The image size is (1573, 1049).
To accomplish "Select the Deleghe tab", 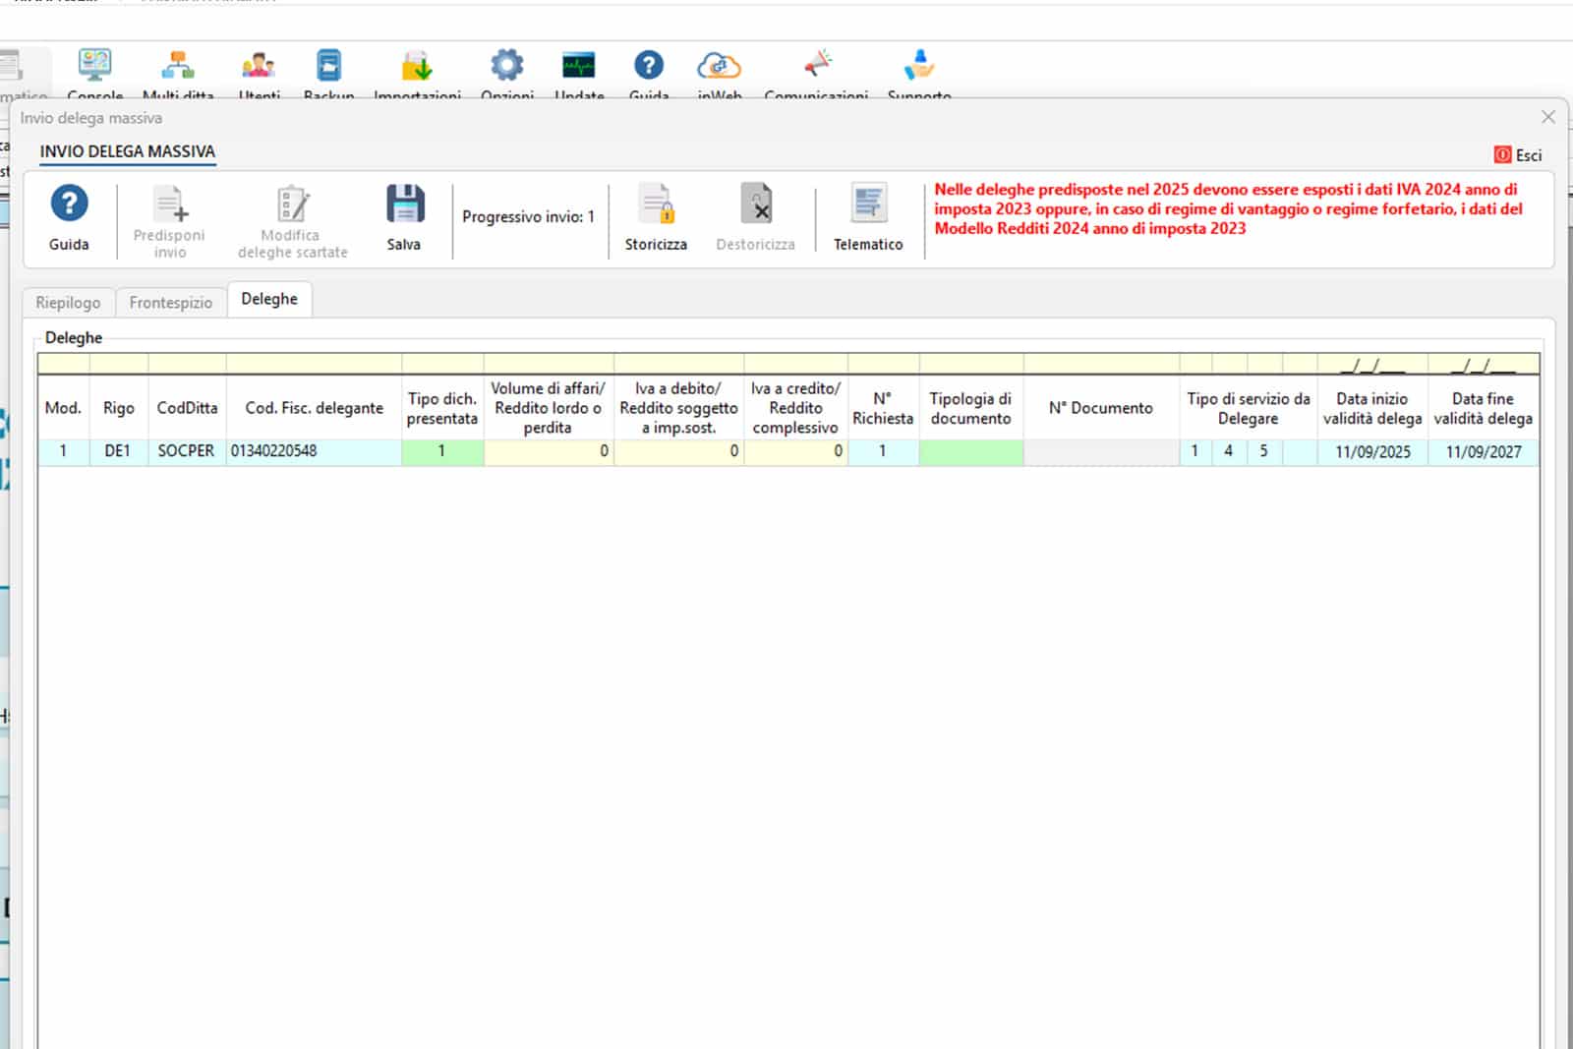I will [269, 299].
